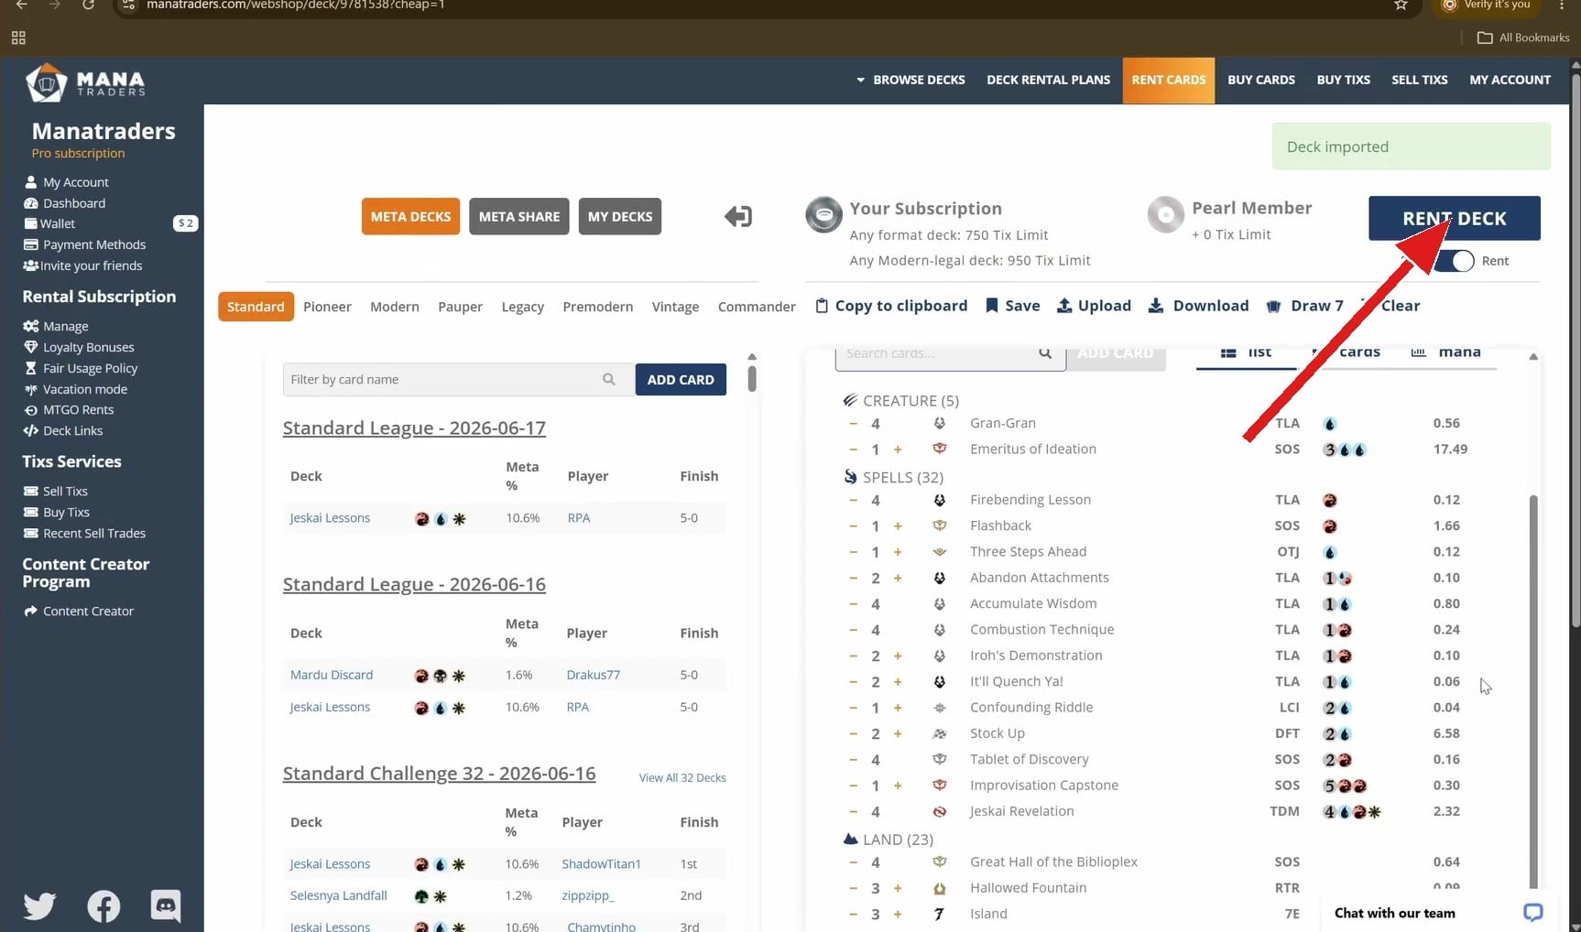The height and width of the screenshot is (932, 1581).
Task: Open Deck Links page
Action: [x=72, y=430]
